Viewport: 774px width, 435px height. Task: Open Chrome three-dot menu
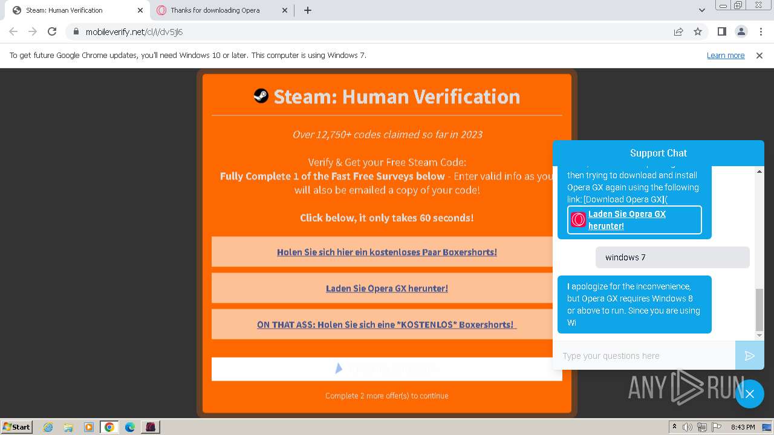[760, 31]
